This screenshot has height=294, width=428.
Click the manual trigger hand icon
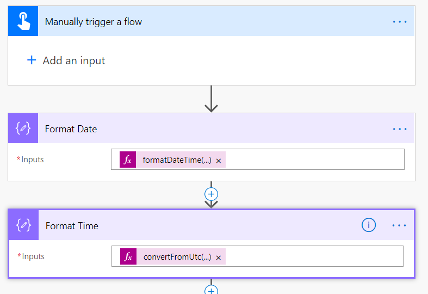(23, 22)
